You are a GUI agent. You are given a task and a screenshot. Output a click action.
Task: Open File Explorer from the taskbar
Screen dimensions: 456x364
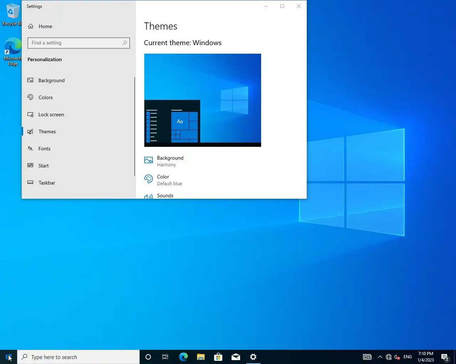coord(201,357)
